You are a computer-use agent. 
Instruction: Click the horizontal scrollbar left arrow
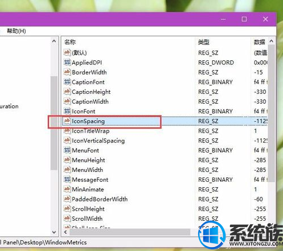(x=65, y=232)
